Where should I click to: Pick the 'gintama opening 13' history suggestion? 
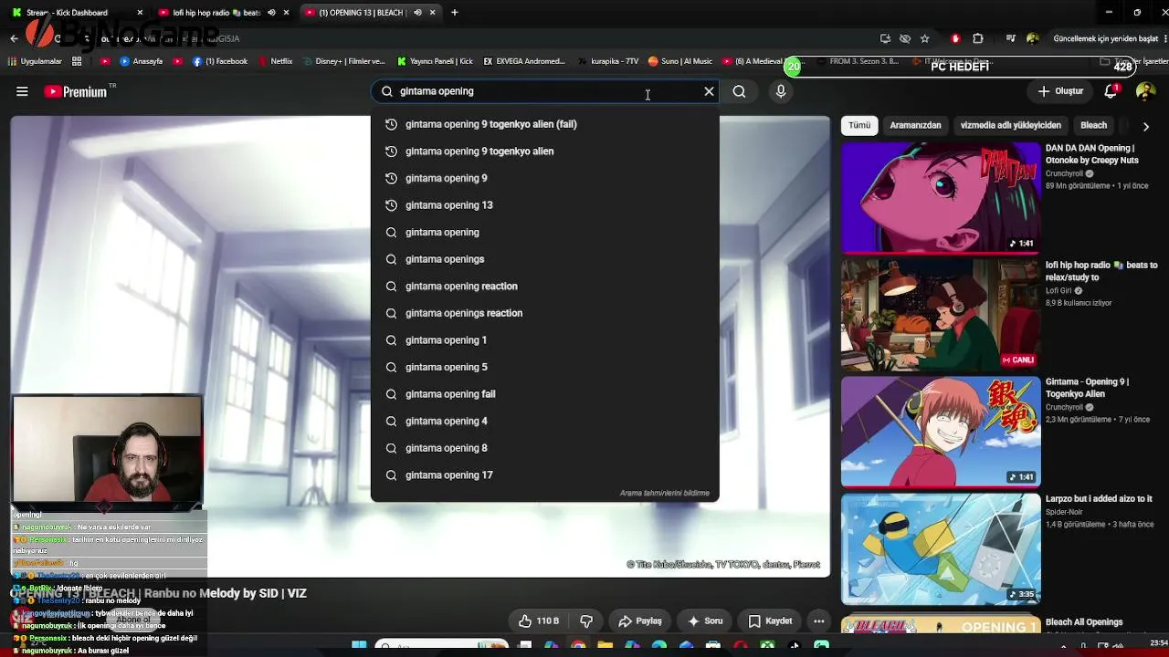click(545, 205)
